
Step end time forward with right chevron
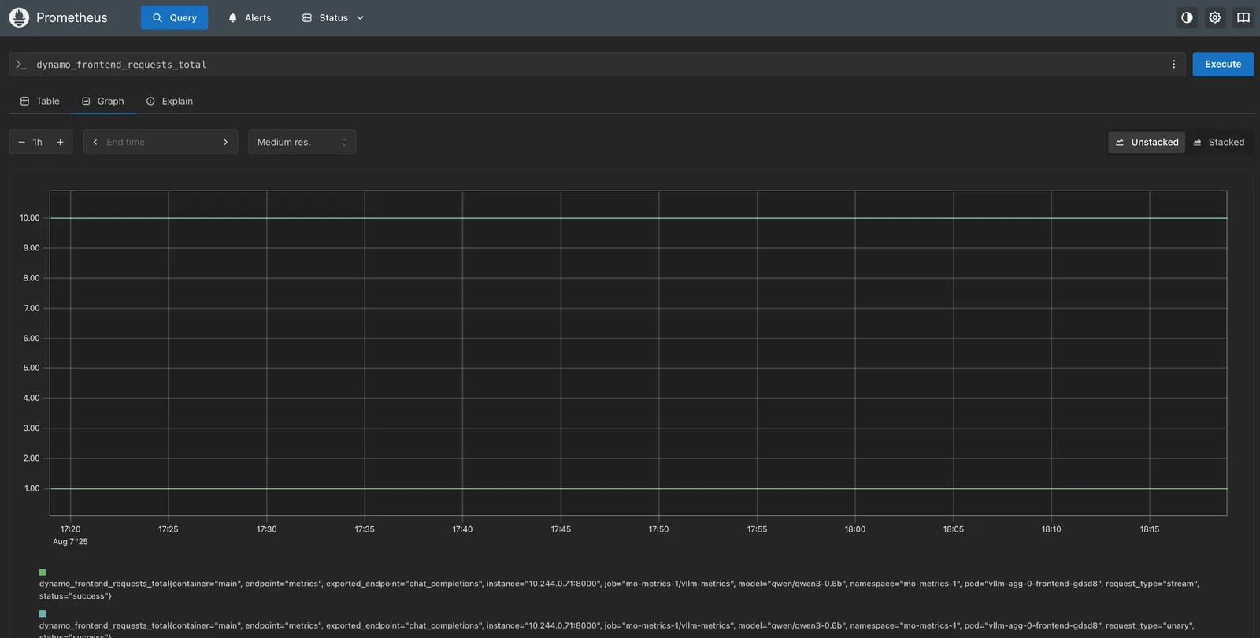[225, 142]
